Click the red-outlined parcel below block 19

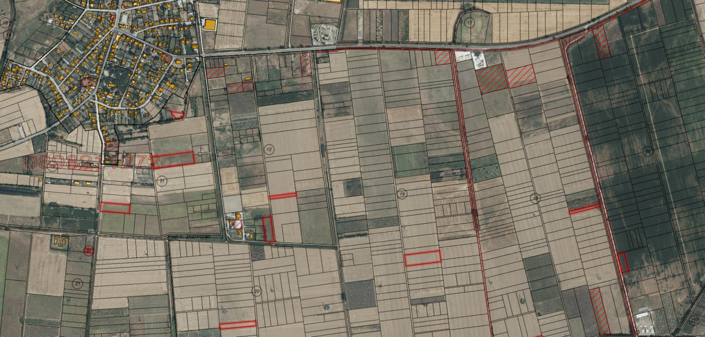click(423, 258)
